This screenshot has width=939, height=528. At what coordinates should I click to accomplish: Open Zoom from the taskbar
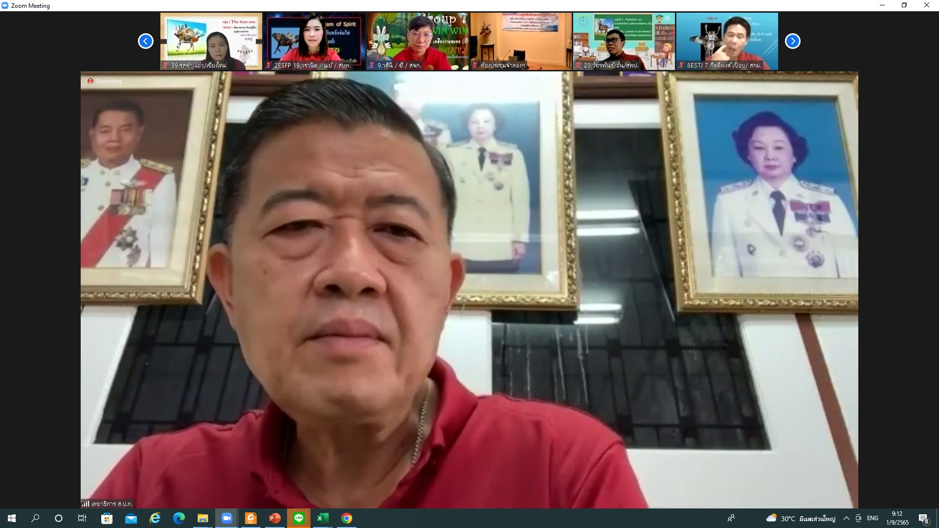click(226, 518)
